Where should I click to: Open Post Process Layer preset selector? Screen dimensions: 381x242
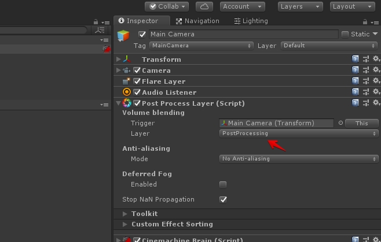[x=366, y=103]
